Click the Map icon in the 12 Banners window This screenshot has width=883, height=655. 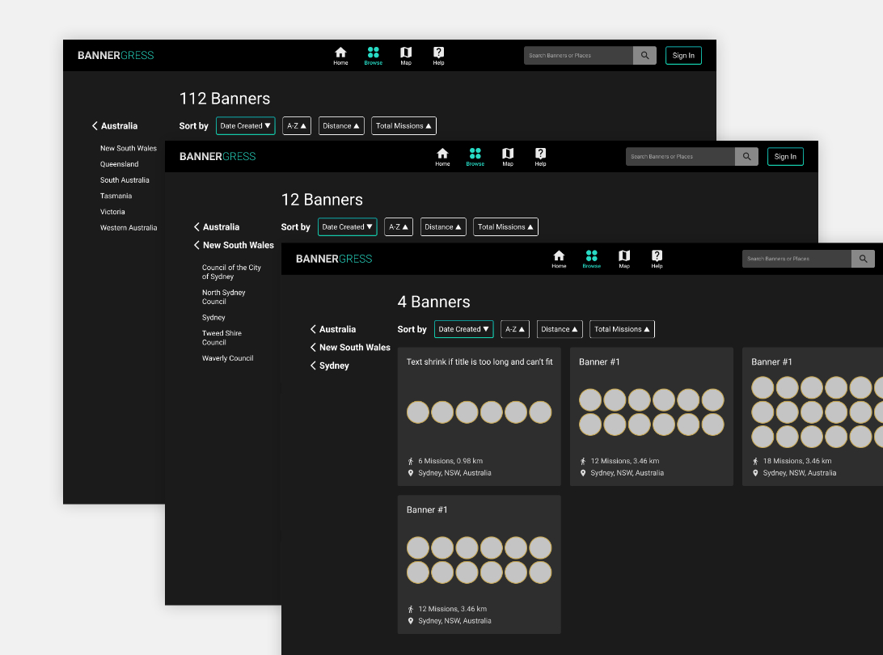point(508,156)
